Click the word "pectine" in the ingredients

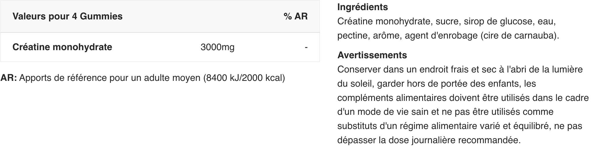pyautogui.click(x=353, y=35)
